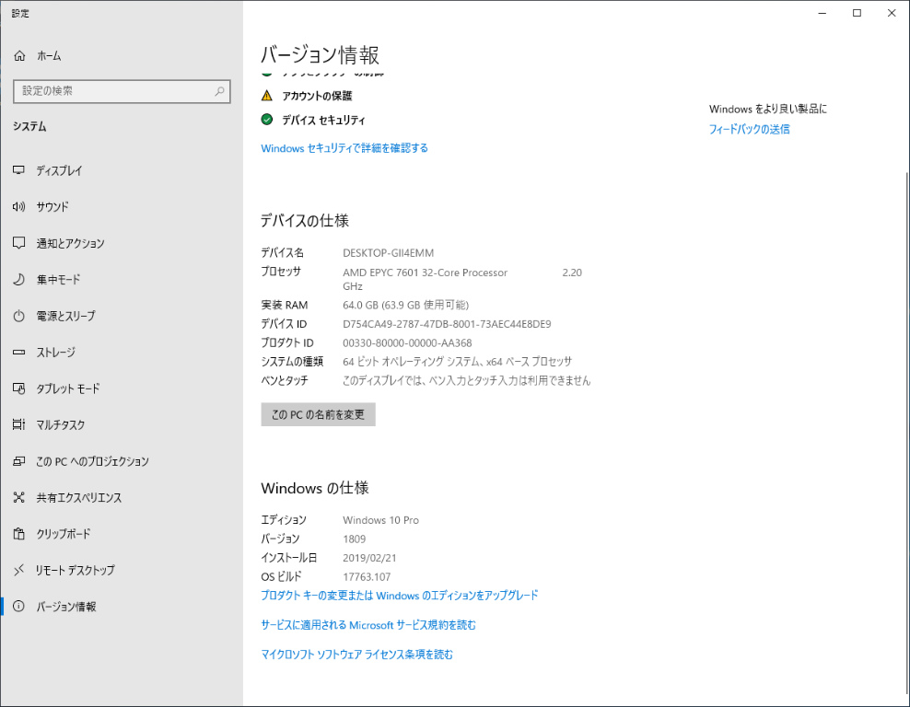
Task: Click the アカウントの保護 label
Action: 317,96
